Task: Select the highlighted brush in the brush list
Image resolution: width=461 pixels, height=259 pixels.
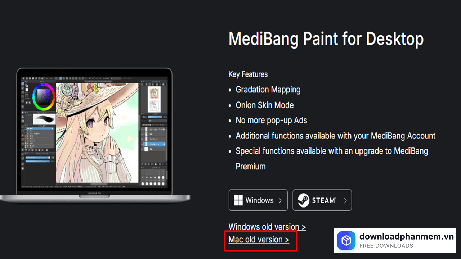Action: [x=39, y=128]
